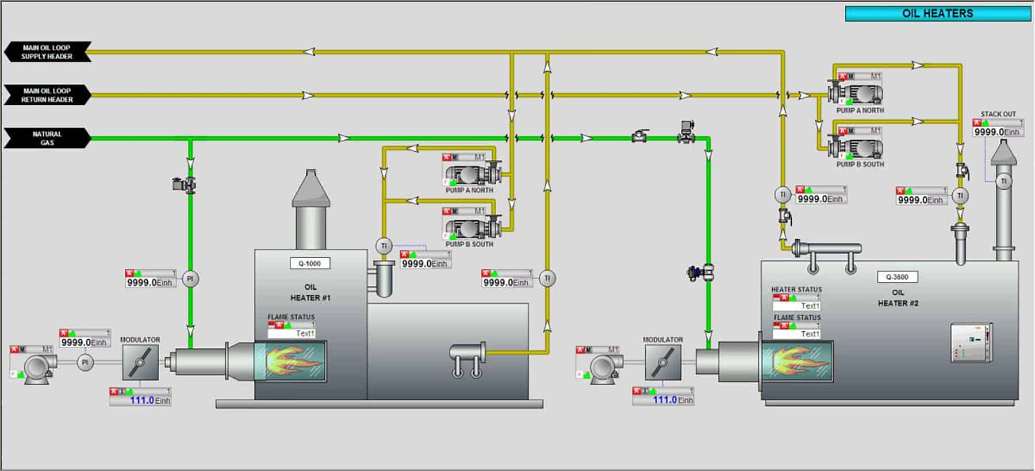Click the Heater #2 control panel box
Image resolution: width=1035 pixels, height=471 pixels.
[x=971, y=343]
